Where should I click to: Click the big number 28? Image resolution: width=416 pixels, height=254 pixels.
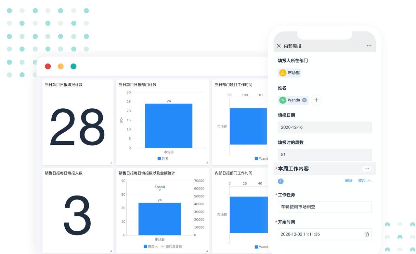click(77, 127)
